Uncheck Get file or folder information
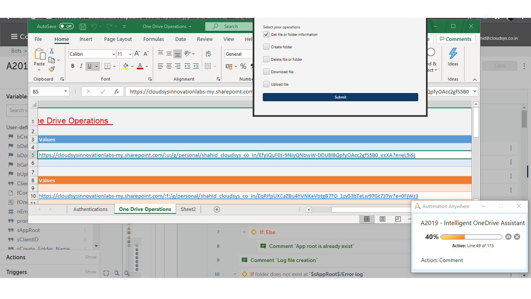 [266, 34]
